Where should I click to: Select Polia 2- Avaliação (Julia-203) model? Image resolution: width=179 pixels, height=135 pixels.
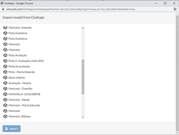pos(26,61)
